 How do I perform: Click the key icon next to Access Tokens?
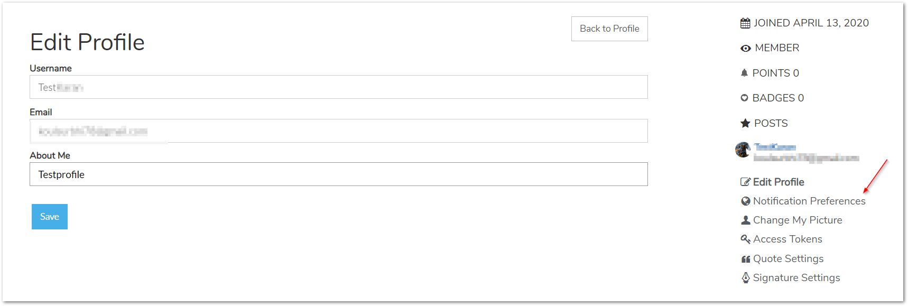pos(746,239)
